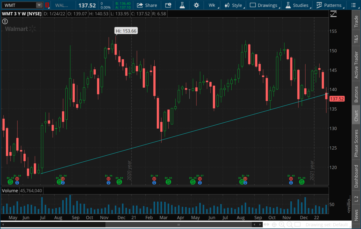The image size is (361, 229).
Task: Open the Style dropdown
Action: (x=234, y=5)
